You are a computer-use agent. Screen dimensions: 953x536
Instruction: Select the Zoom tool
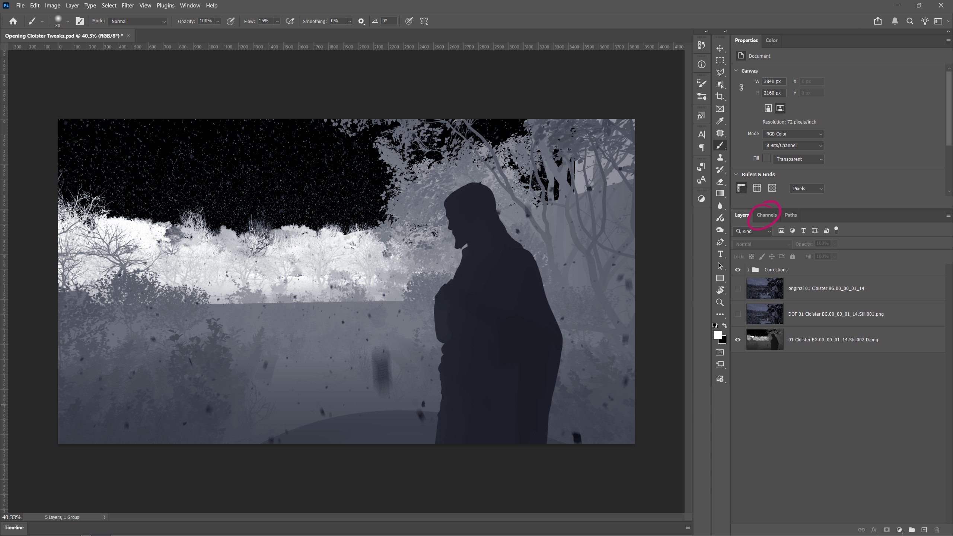click(x=720, y=302)
